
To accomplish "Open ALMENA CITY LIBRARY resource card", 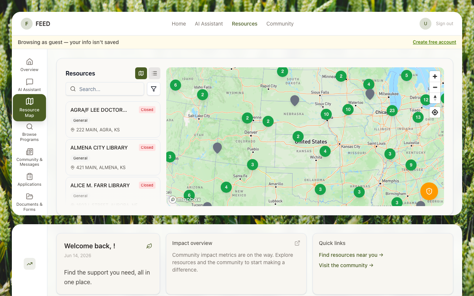I will (113, 157).
